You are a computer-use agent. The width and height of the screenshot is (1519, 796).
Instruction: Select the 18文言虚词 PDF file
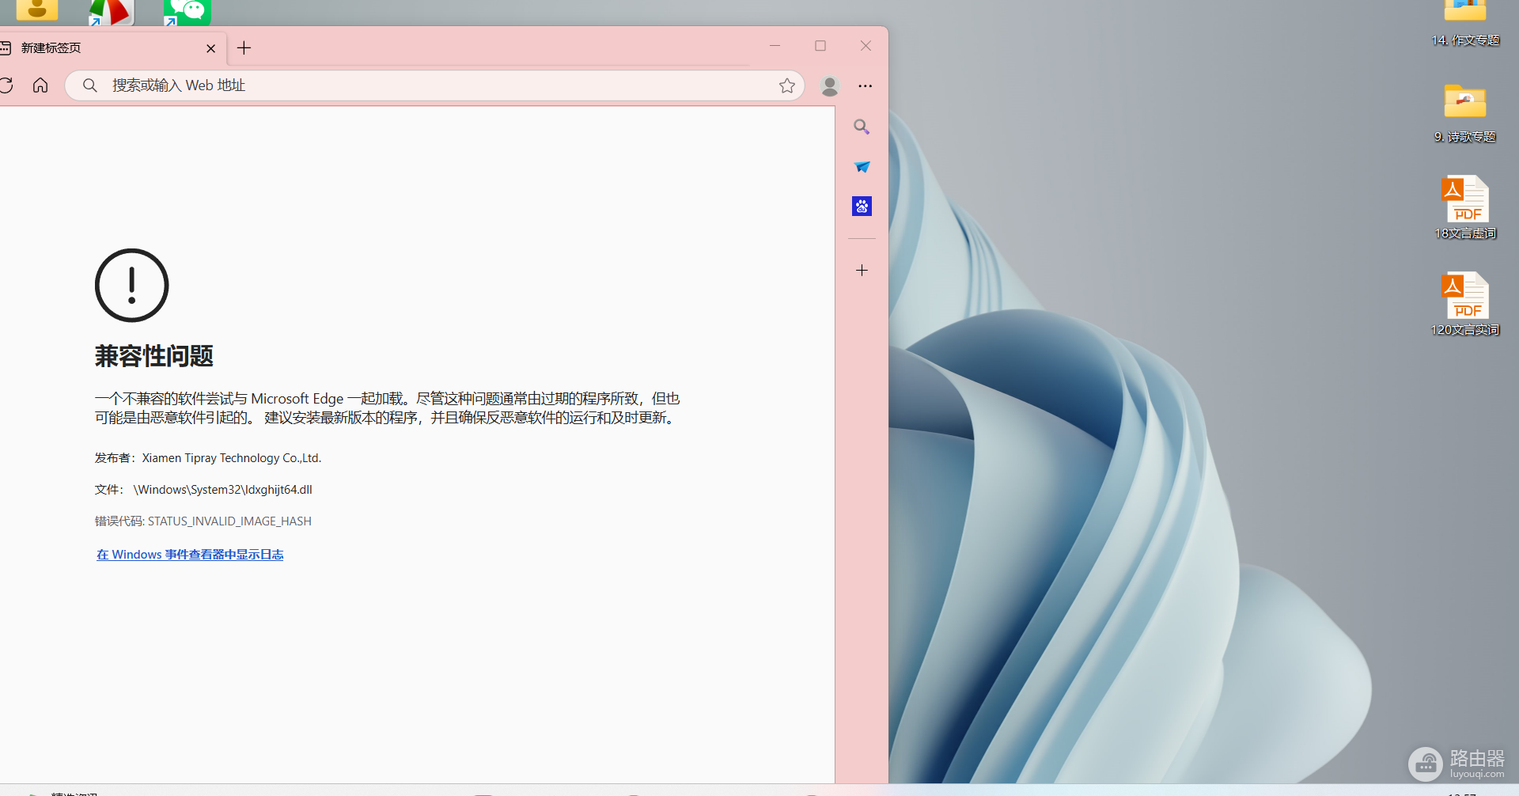coord(1465,207)
